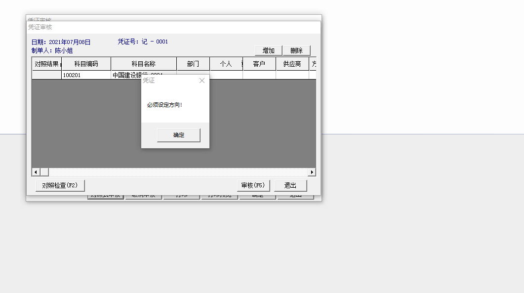
Task: Click the 删除 button
Action: pyautogui.click(x=296, y=50)
